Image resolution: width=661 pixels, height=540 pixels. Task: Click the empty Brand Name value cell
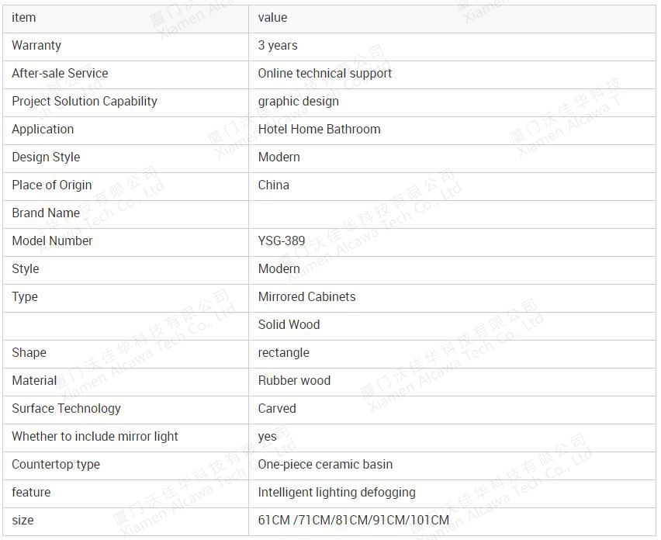point(452,215)
